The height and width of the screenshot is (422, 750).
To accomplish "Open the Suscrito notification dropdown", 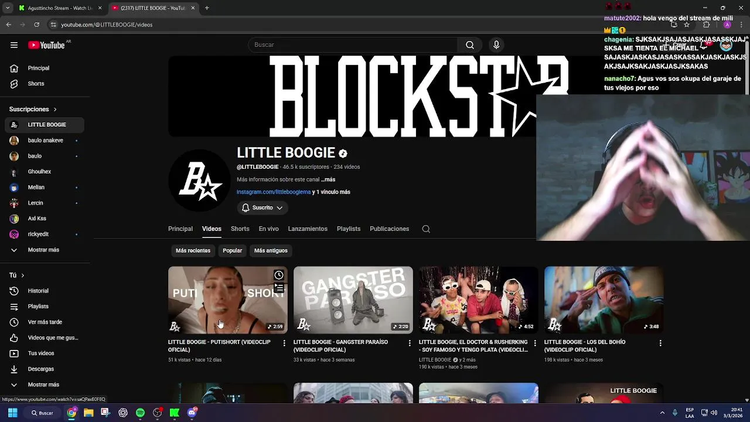I will pos(262,208).
